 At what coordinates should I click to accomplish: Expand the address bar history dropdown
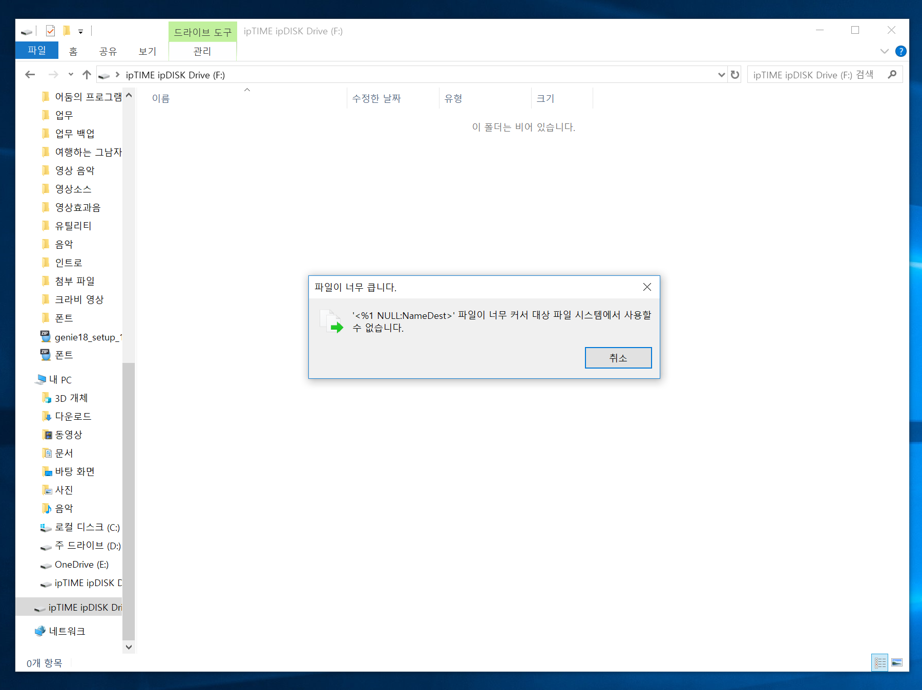[721, 75]
